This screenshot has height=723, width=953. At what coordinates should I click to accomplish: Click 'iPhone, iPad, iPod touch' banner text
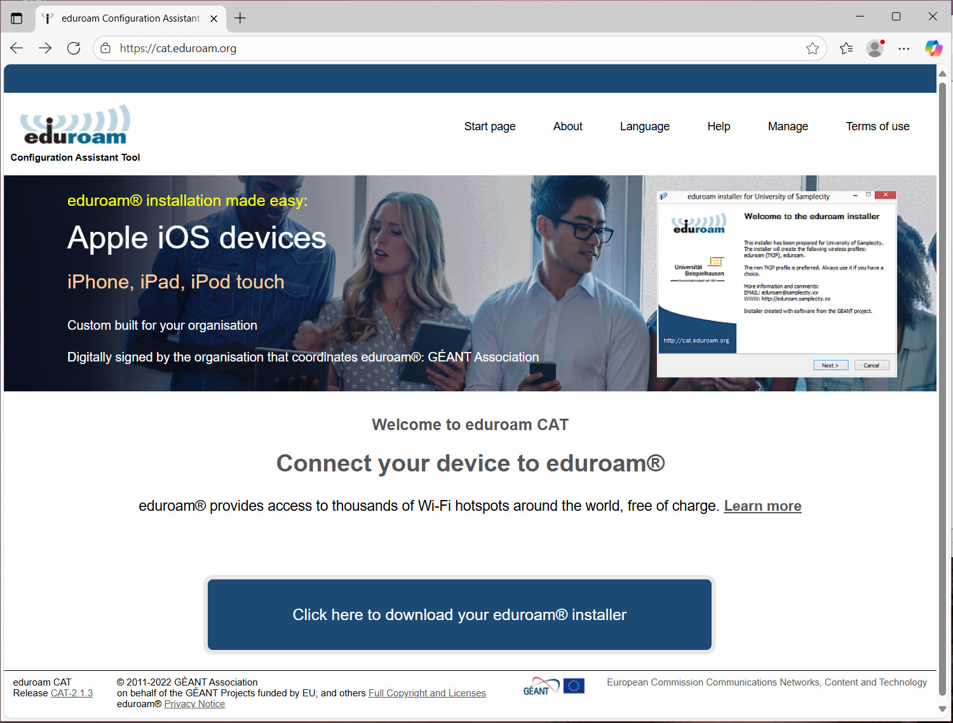coord(176,281)
